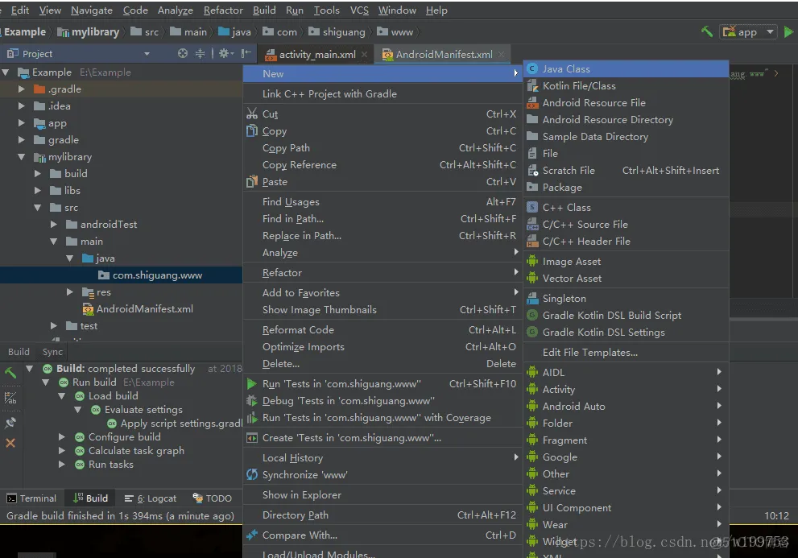Open the Service submenu
This screenshot has width=798, height=558.
(626, 491)
